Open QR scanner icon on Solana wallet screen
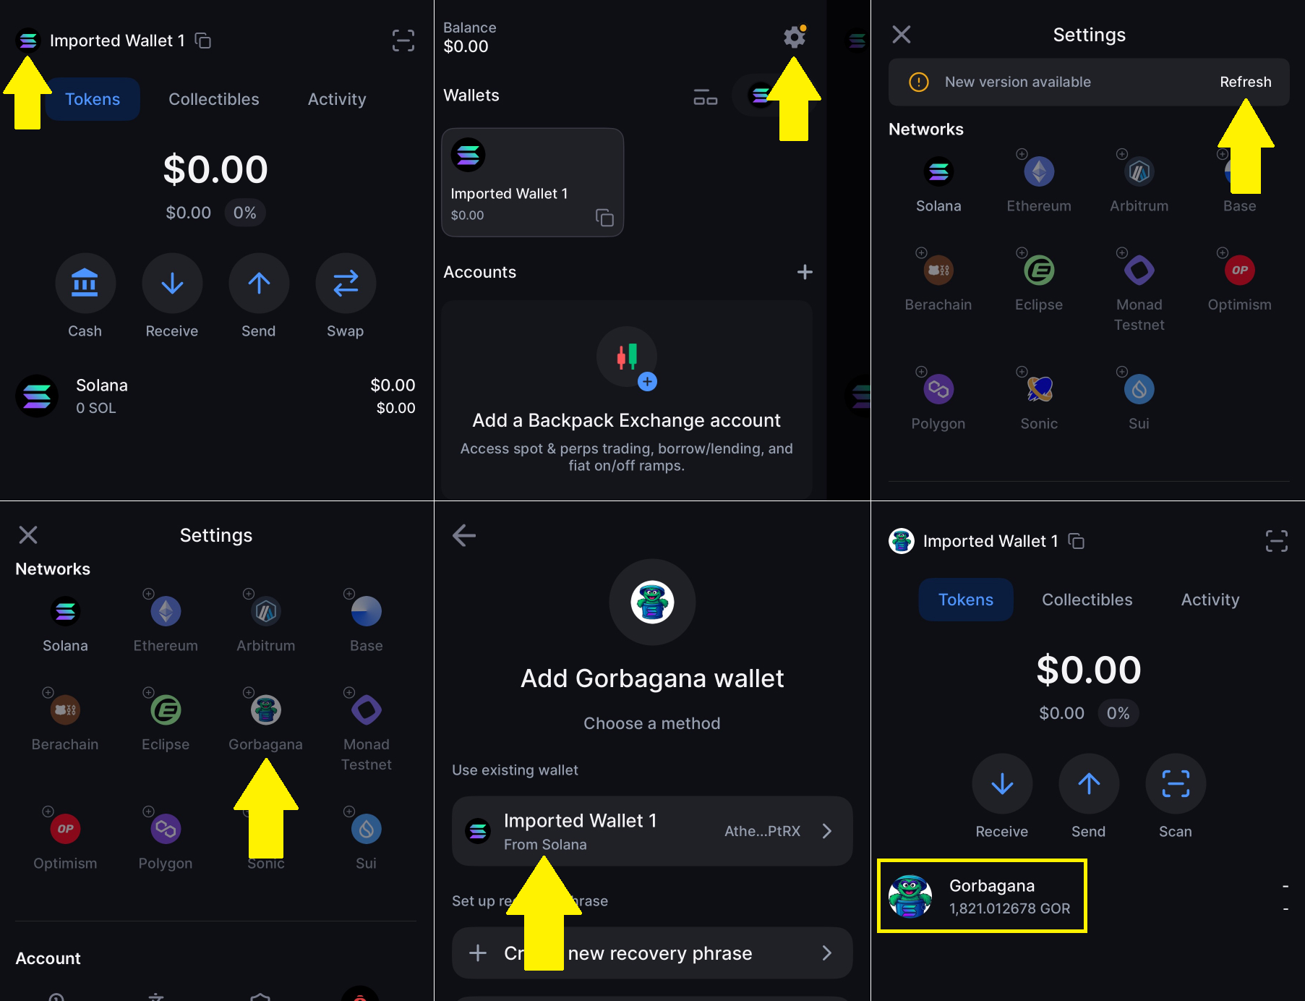 pyautogui.click(x=403, y=41)
